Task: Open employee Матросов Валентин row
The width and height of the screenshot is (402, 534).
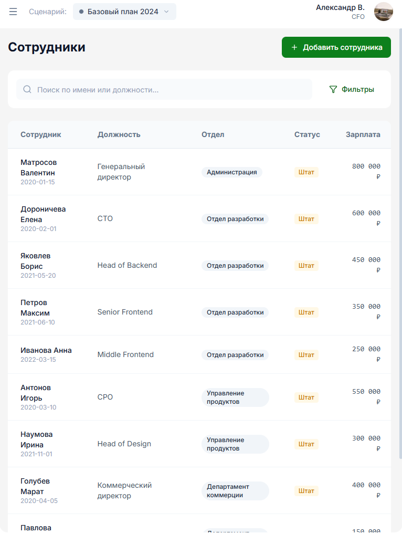Action: tap(38, 167)
